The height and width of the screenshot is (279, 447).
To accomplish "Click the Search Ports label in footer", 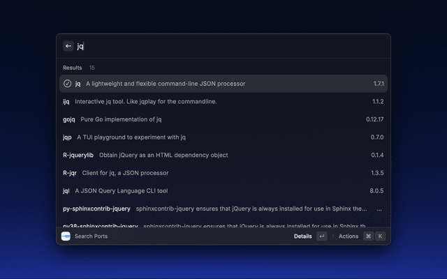I will point(91,236).
